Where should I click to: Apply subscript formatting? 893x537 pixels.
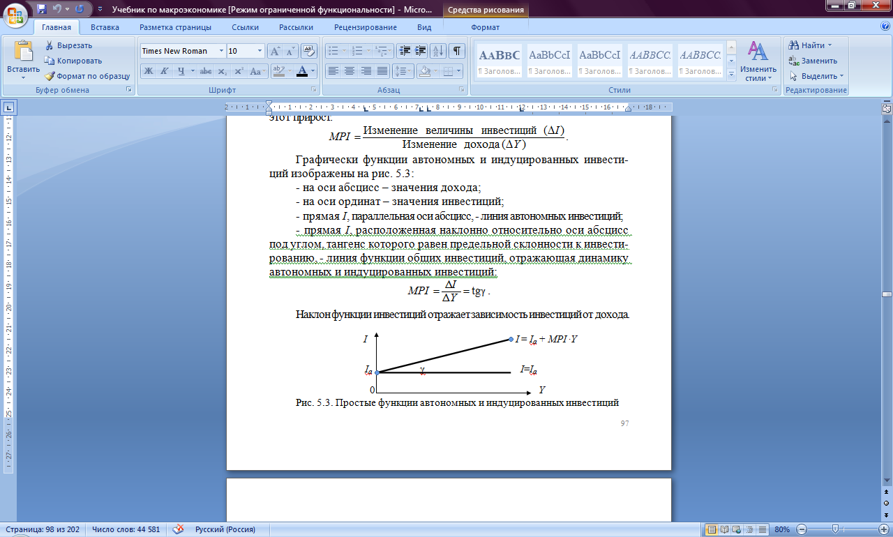point(222,71)
